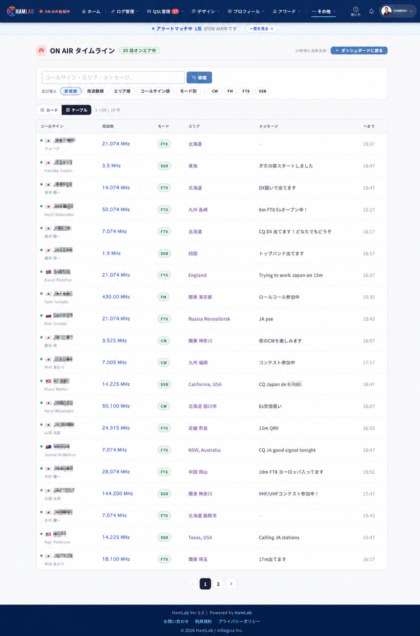Click the Russian flag beside Kim Jinwoo

[x=48, y=315]
